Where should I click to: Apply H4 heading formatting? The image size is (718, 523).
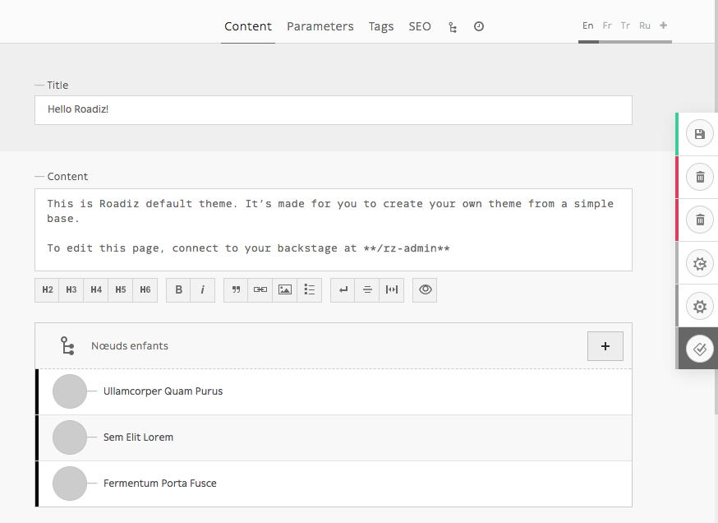95,289
